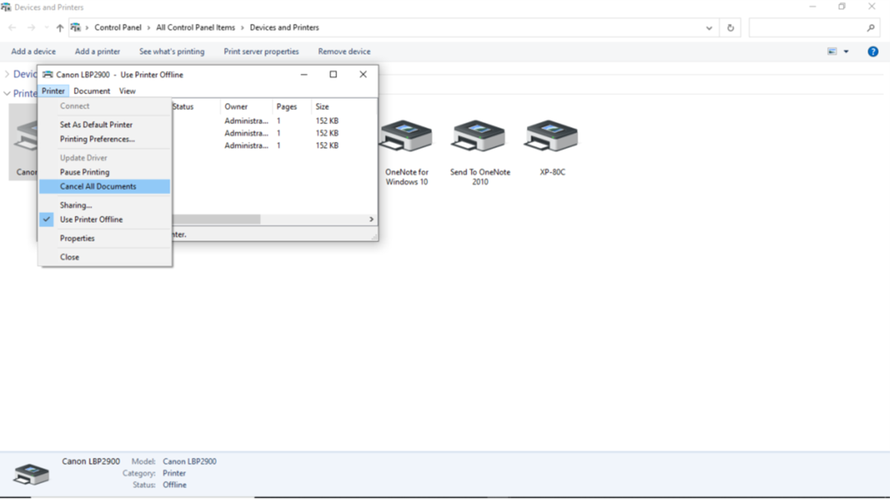Open the view options dropdown arrow
Viewport: 890px width, 499px height.
click(x=846, y=52)
